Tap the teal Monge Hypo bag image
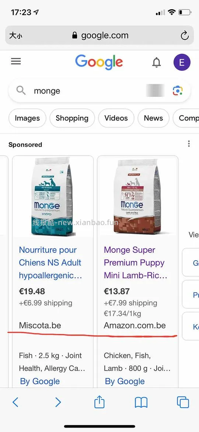199x432 pixels. pos(52,197)
